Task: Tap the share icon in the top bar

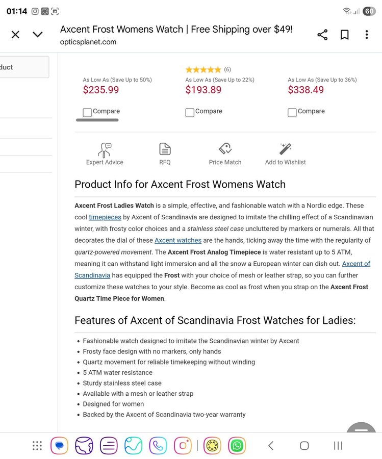Action: coord(322,35)
